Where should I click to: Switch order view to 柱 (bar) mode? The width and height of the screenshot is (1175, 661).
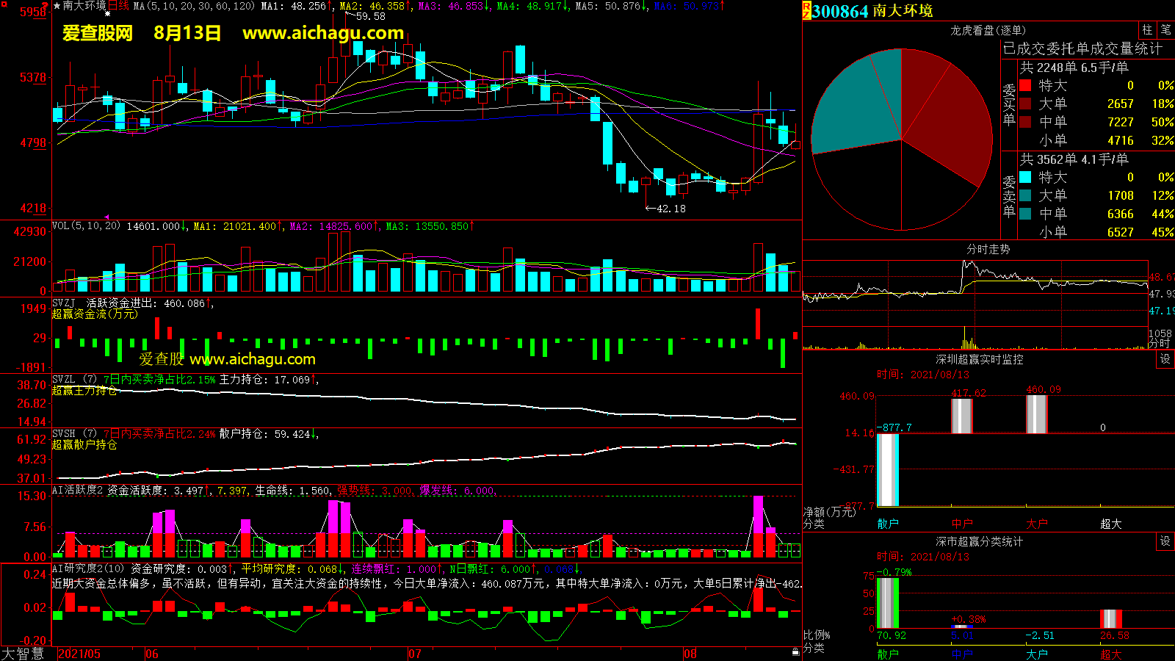tap(1147, 29)
